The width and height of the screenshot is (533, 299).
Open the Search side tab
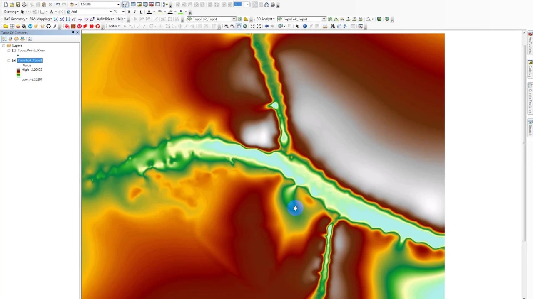530,128
